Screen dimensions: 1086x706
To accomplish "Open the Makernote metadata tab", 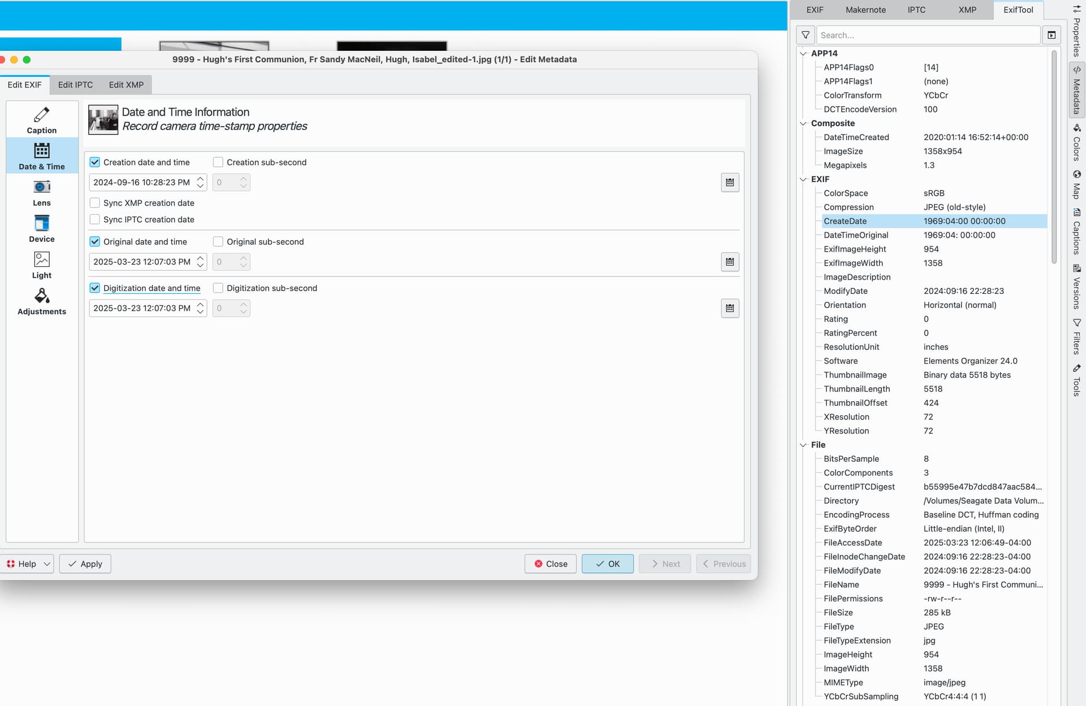I will coord(865,10).
